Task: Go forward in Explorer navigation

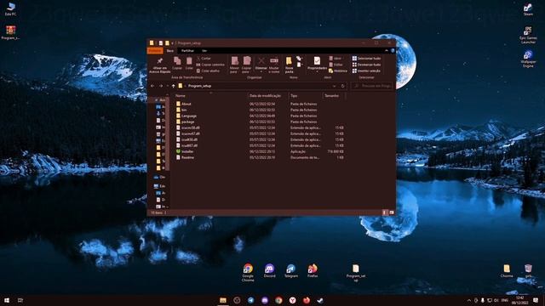Action: [x=161, y=86]
